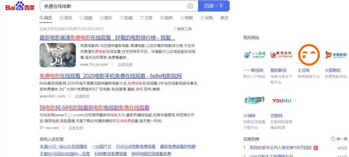
Task: Open related search 4399影视免费观看
Action: (x=111, y=154)
